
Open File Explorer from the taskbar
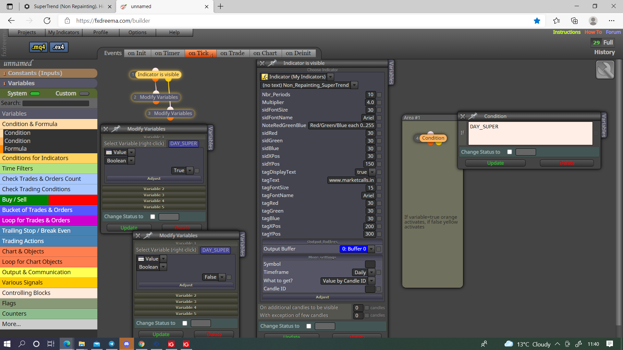tap(82, 344)
